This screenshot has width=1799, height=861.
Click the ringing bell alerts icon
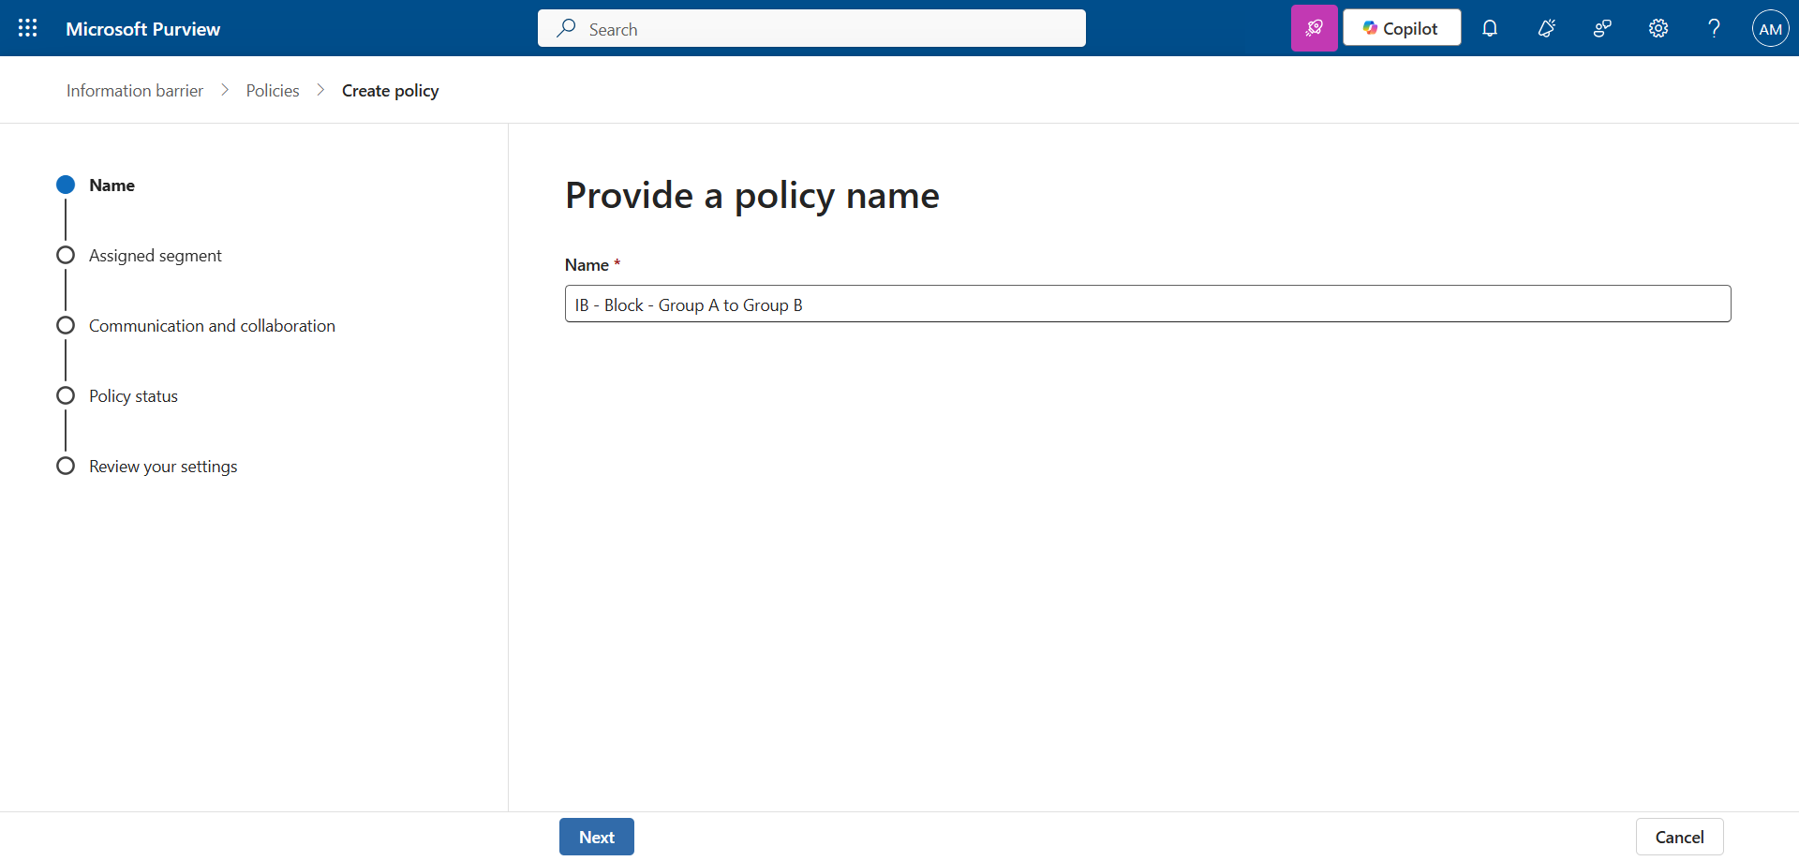(1546, 28)
